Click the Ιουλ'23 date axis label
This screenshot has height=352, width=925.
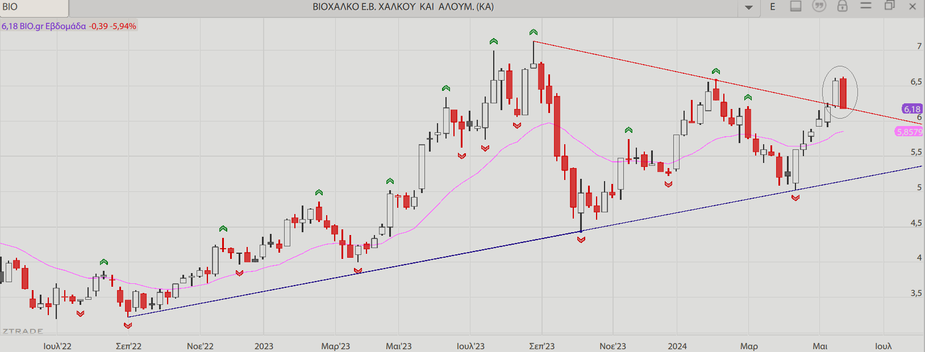470,346
